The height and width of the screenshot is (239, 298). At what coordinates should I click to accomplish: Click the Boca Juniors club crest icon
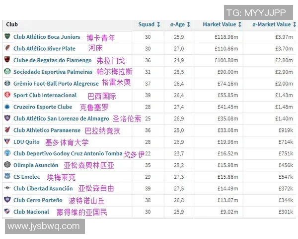point(7,37)
